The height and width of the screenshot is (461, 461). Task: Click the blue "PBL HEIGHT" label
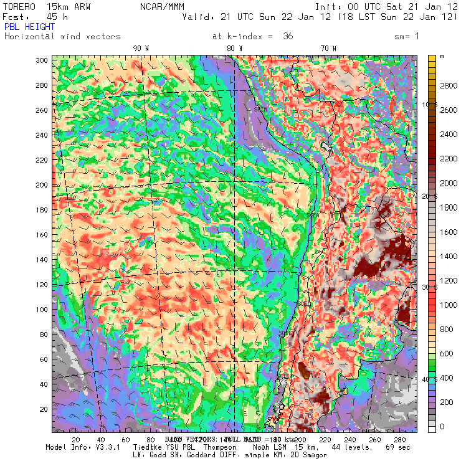coord(29,27)
